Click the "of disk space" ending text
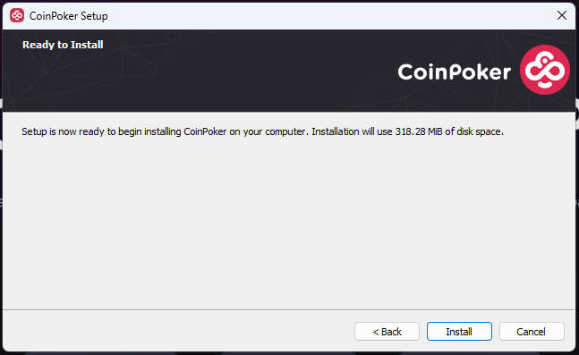579x355 pixels. 474,131
